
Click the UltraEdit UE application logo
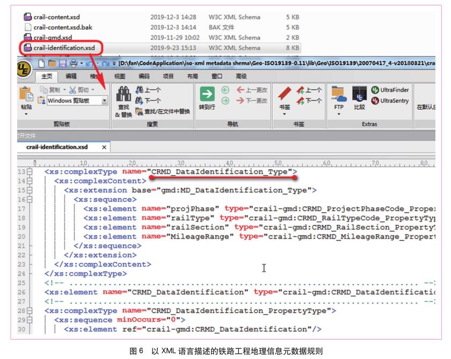(24, 69)
